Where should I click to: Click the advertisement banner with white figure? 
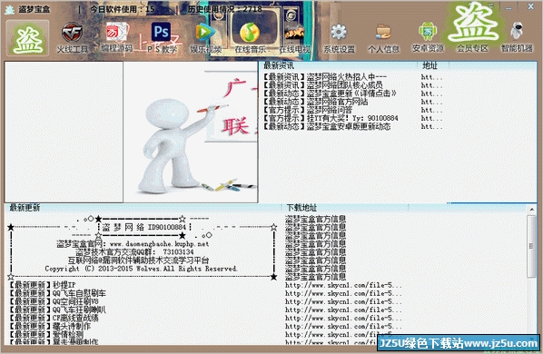tap(191, 132)
